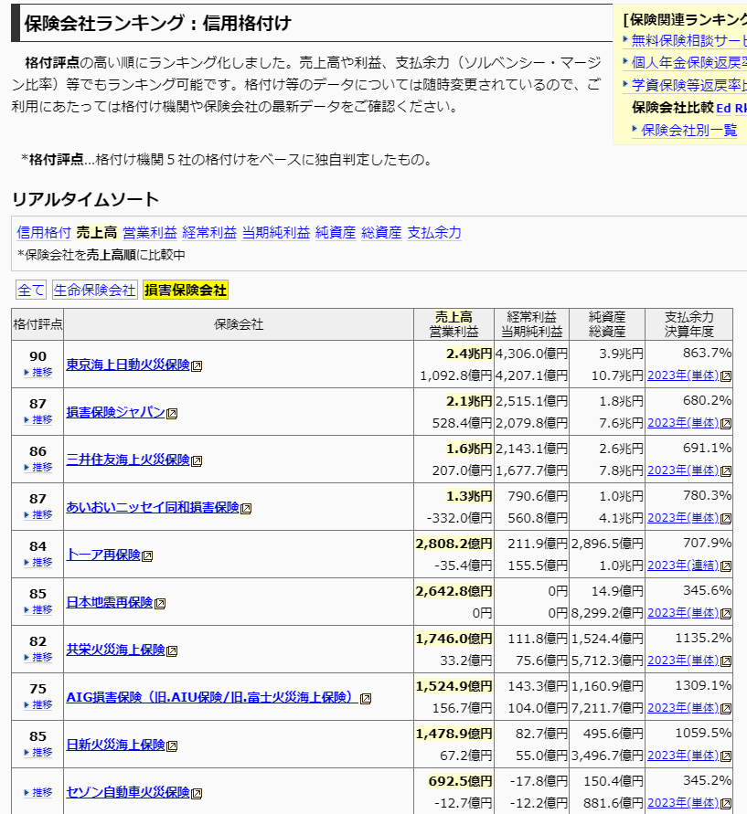This screenshot has height=814, width=747.
Task: Open あいおいニッセイ同和損害保険 company link
Action: (153, 507)
